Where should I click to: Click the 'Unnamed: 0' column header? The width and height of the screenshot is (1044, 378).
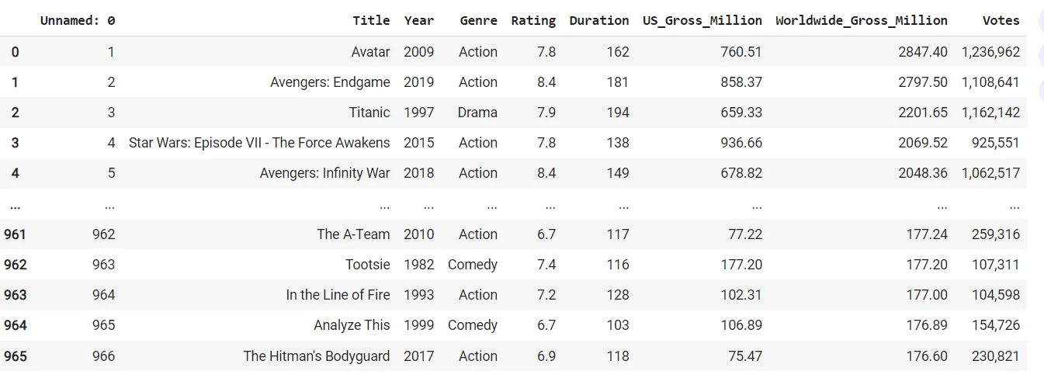tap(78, 21)
